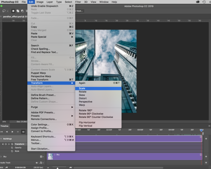Open Buildings clip transition arrow at clip end

click(x=201, y=137)
